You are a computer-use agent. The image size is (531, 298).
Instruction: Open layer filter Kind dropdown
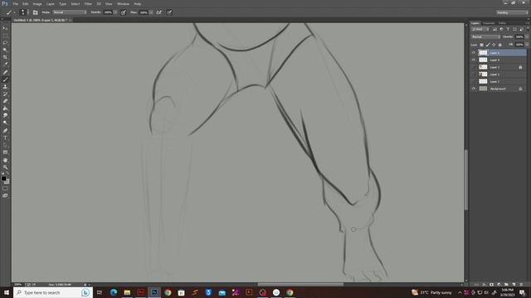click(480, 30)
